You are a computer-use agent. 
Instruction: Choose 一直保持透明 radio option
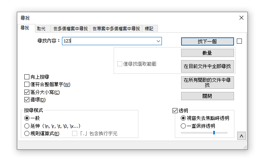pyautogui.click(x=183, y=126)
